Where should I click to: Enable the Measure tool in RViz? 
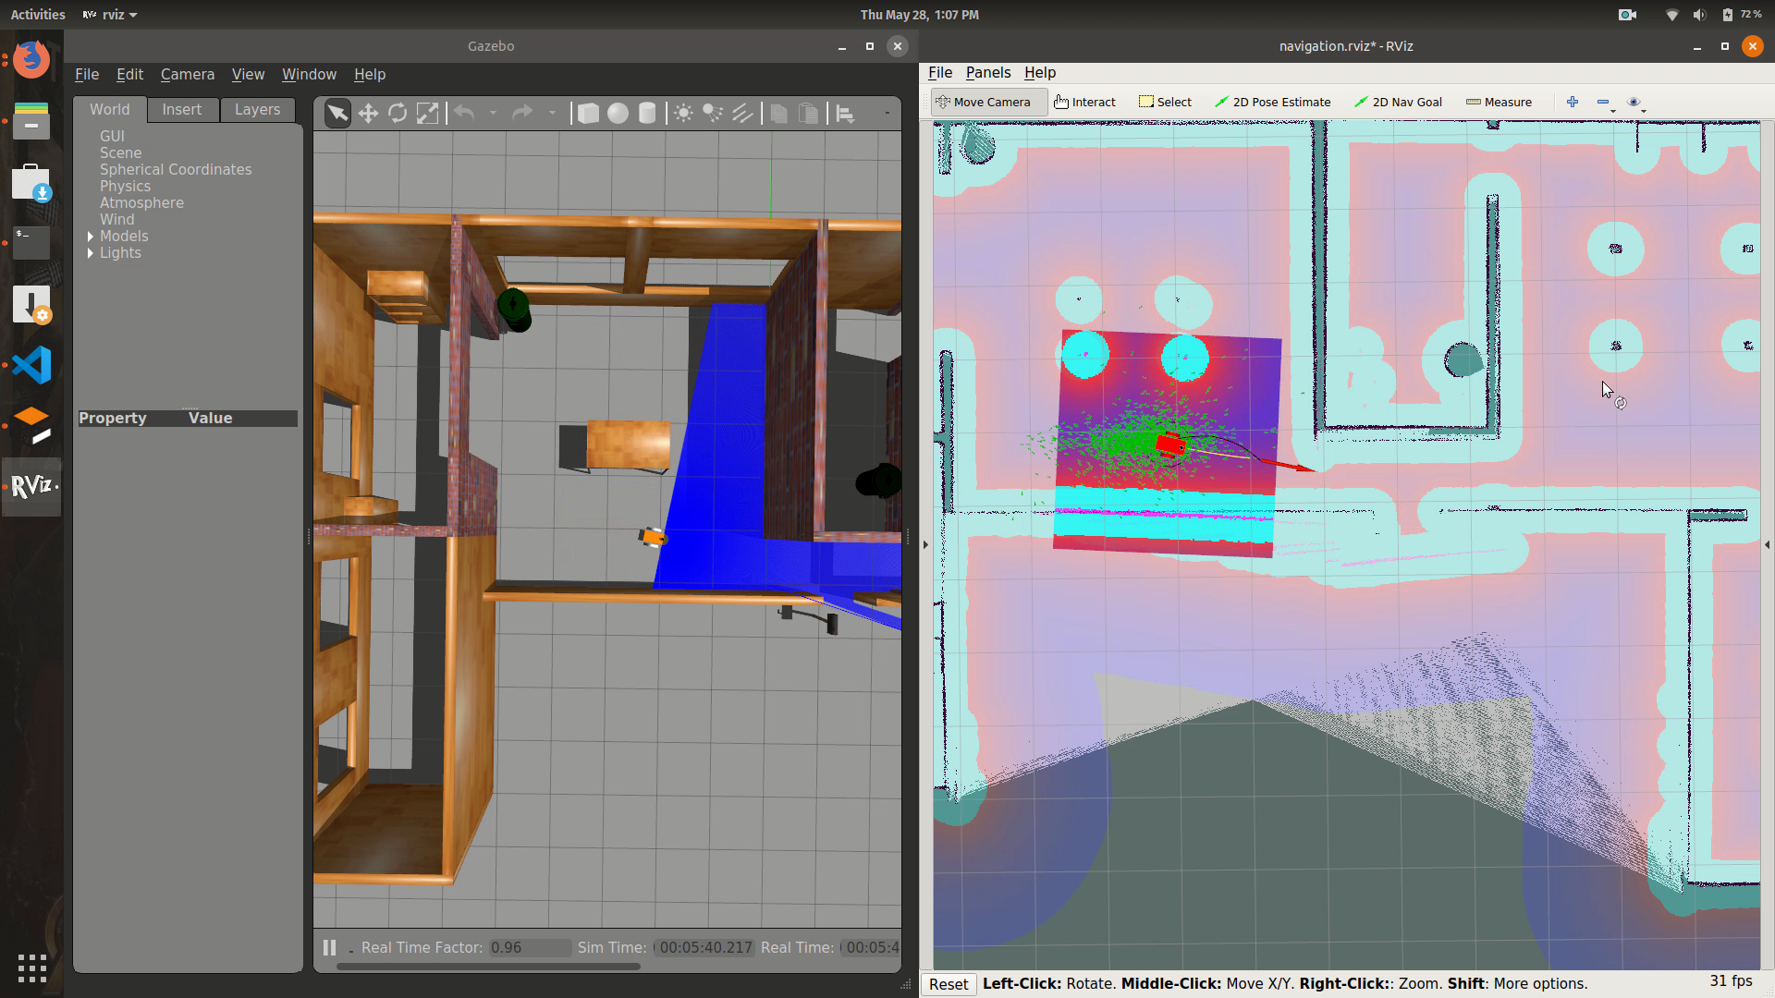[x=1498, y=102]
